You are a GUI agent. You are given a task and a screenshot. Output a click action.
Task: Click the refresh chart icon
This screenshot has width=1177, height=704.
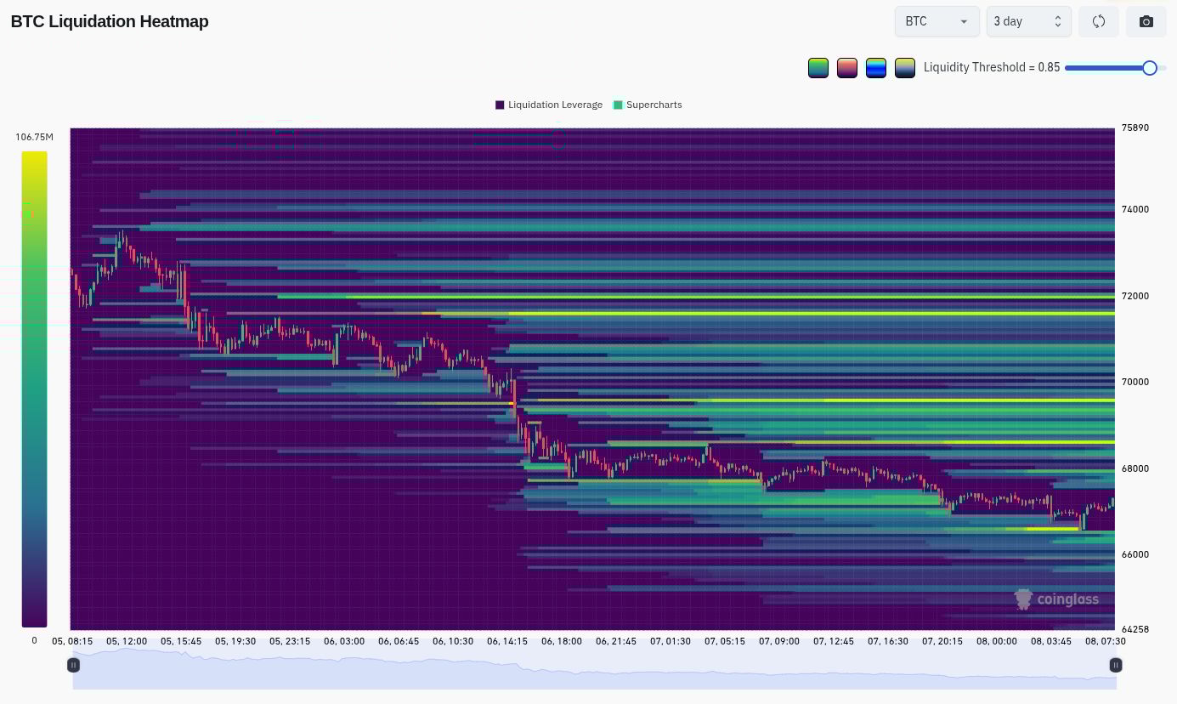[x=1098, y=21]
